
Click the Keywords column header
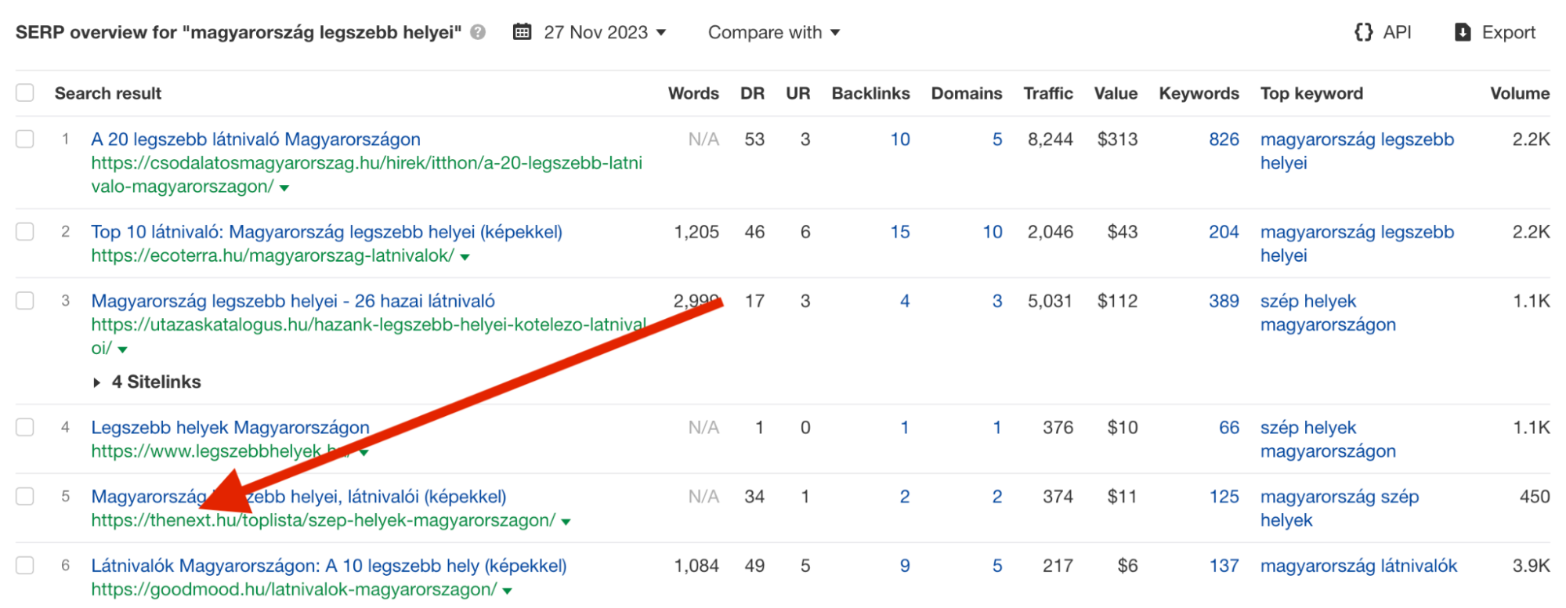coord(1199,93)
